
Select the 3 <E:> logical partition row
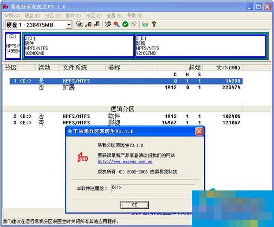[126, 123]
